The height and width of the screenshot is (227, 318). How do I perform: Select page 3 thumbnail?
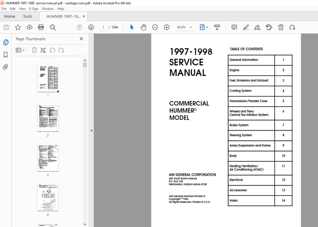pyautogui.click(x=48, y=158)
